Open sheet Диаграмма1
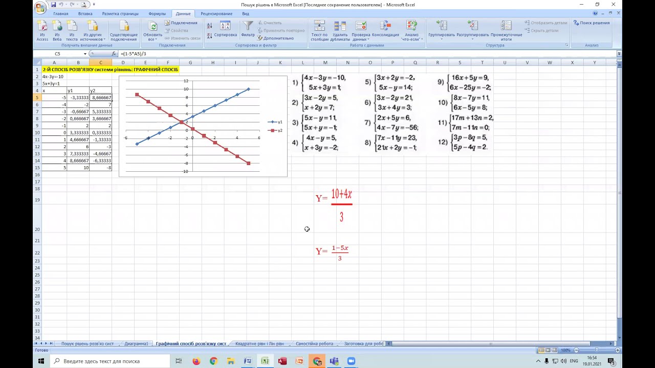This screenshot has width=655, height=368. coord(136,344)
